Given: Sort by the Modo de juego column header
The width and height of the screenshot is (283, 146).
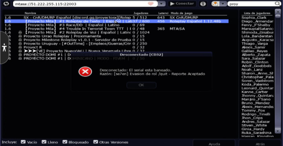Looking at the screenshot, I should (182, 13).
